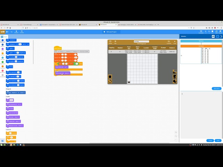This screenshot has height=167, width=223.
Task: Select the top-down camera view
Action: pyautogui.click(x=175, y=72)
